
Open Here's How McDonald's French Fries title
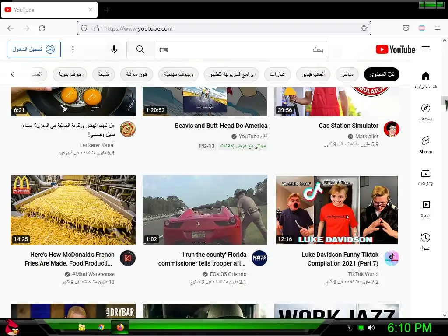click(x=70, y=259)
